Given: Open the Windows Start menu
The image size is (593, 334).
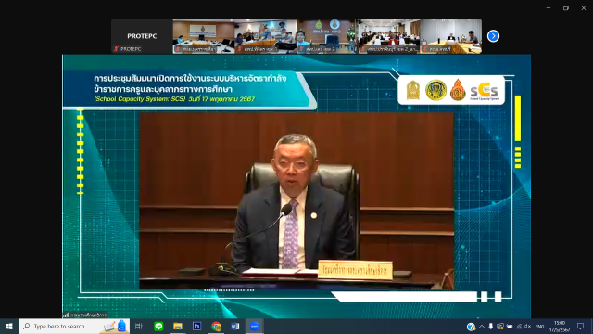Looking at the screenshot, I should 9,326.
